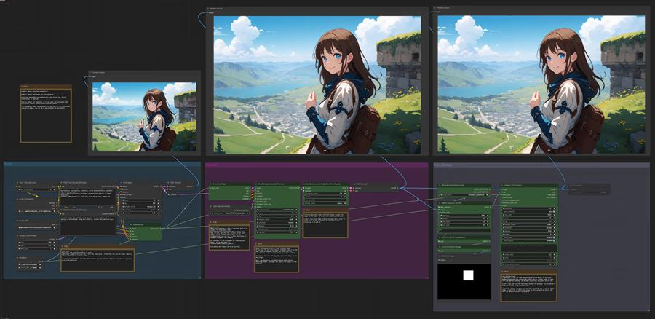The height and width of the screenshot is (319, 655).
Task: Click the Load Checkpoint node's collapse dot
Action: [17, 198]
